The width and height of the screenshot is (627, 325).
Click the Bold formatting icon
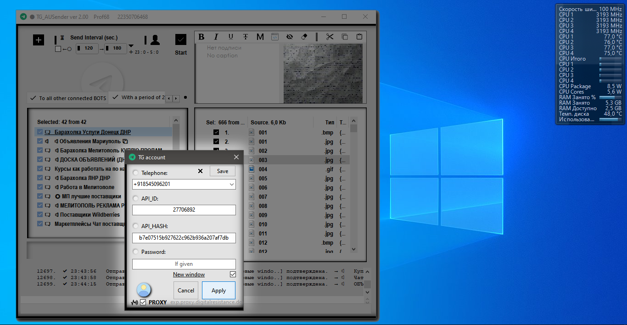click(x=201, y=37)
